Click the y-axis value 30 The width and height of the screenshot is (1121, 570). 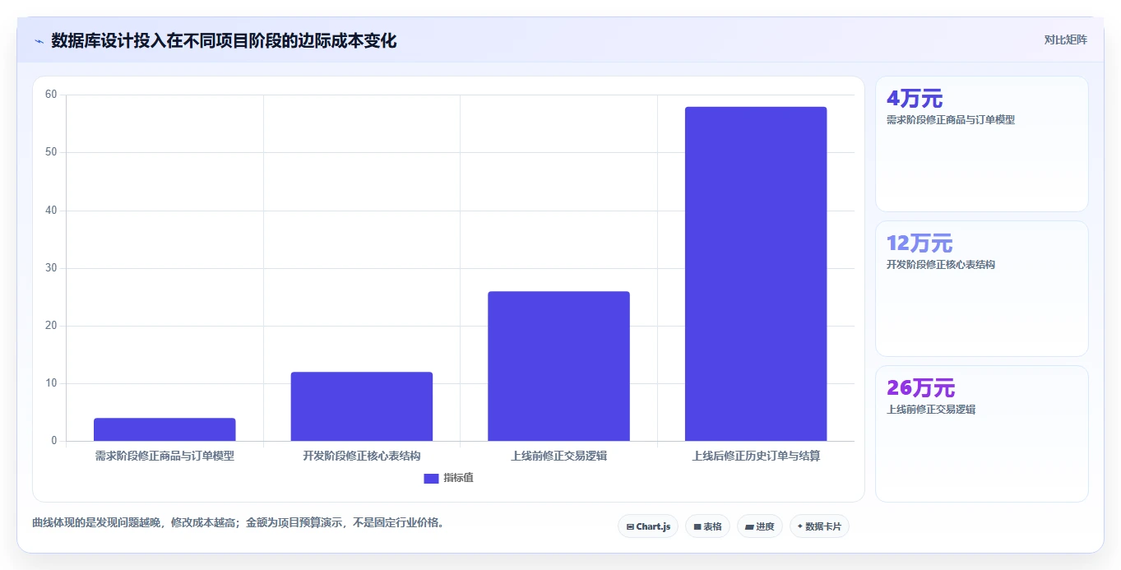pyautogui.click(x=51, y=268)
